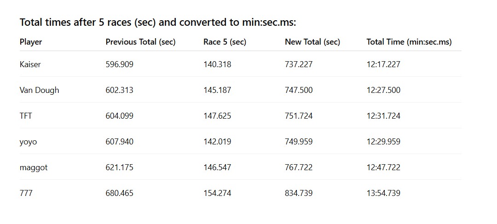
Task: Select Van Dough's Race 5 time 145.187
Action: [217, 90]
